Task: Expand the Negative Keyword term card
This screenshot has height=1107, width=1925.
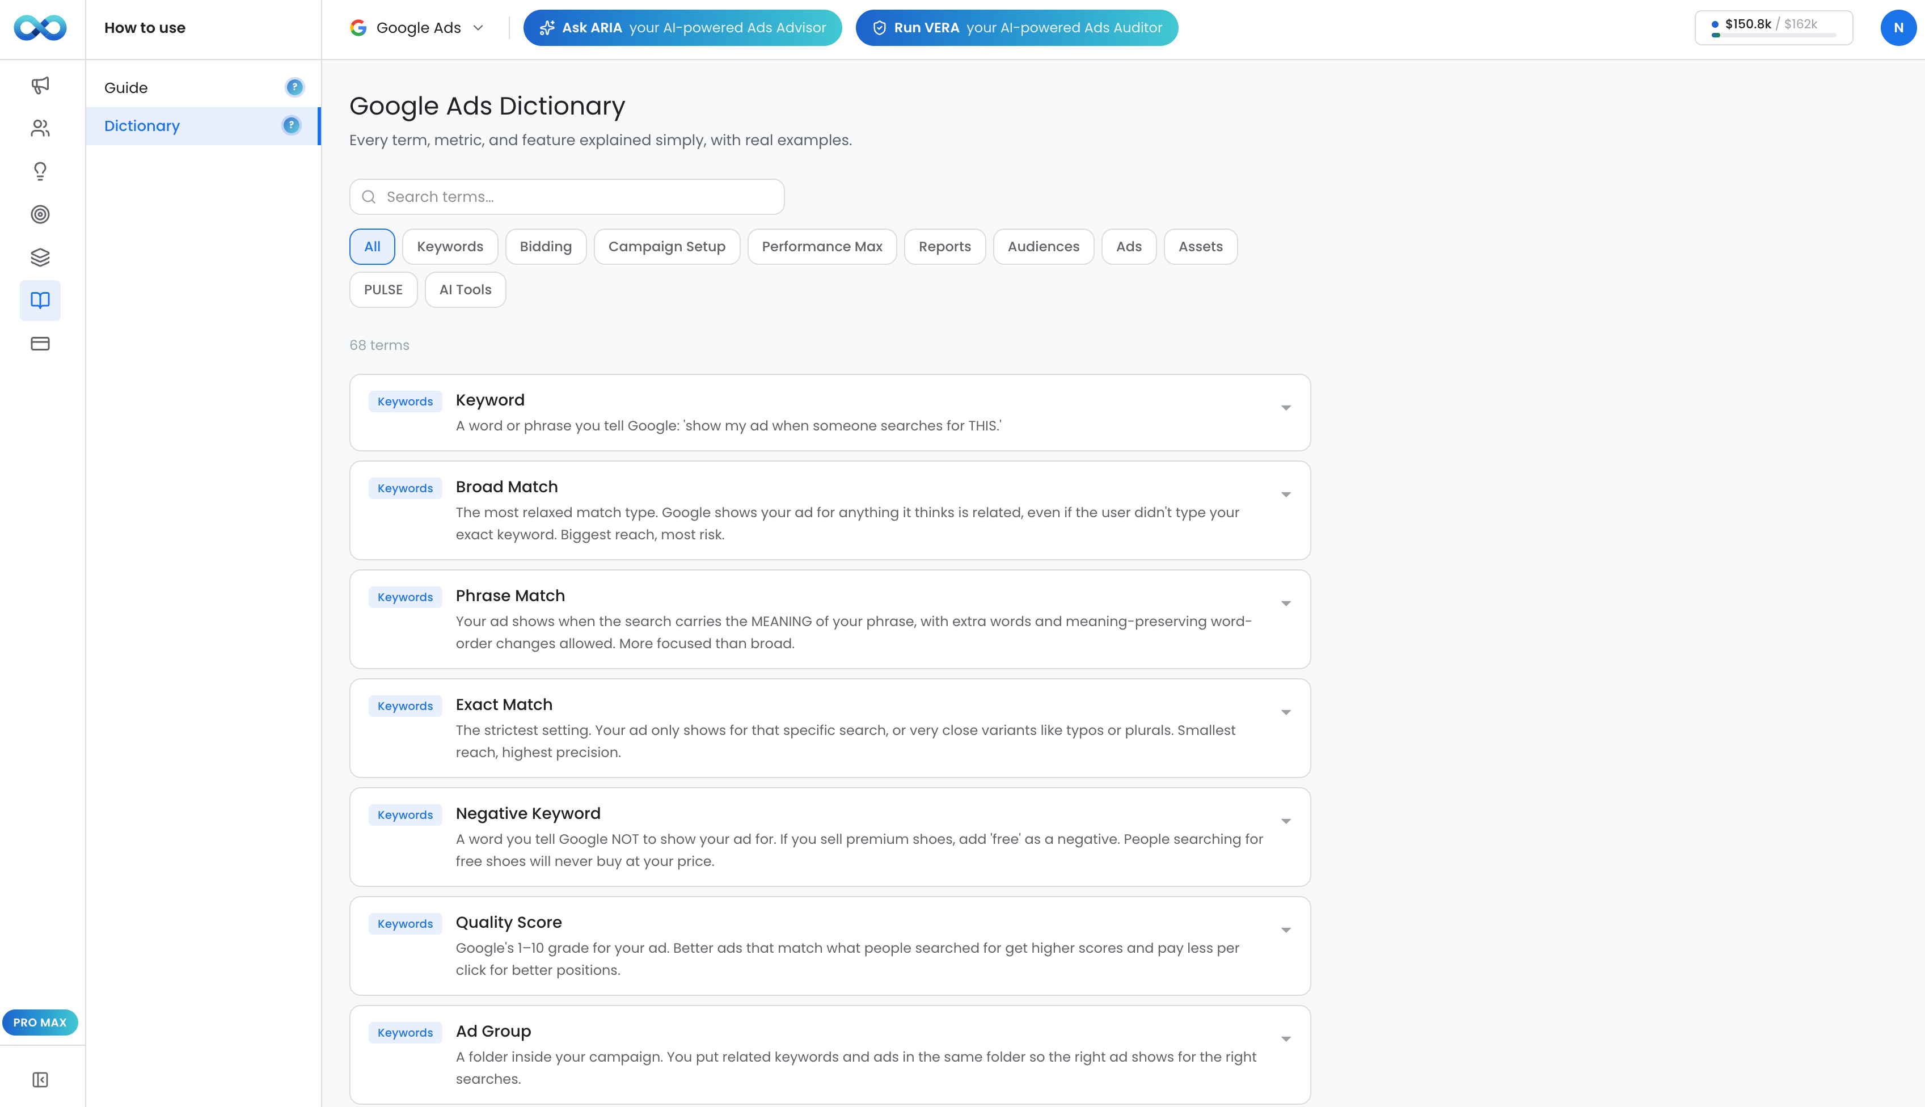Action: [1286, 821]
